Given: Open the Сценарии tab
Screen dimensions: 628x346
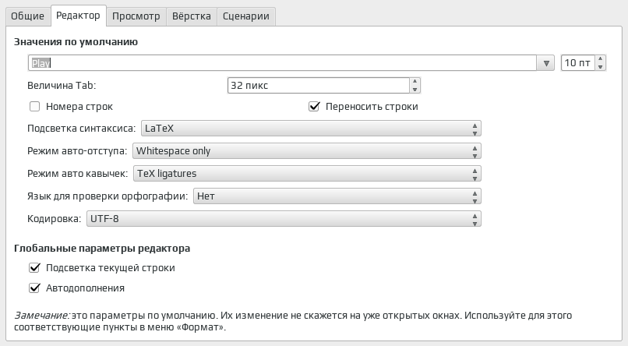Looking at the screenshot, I should [x=246, y=16].
